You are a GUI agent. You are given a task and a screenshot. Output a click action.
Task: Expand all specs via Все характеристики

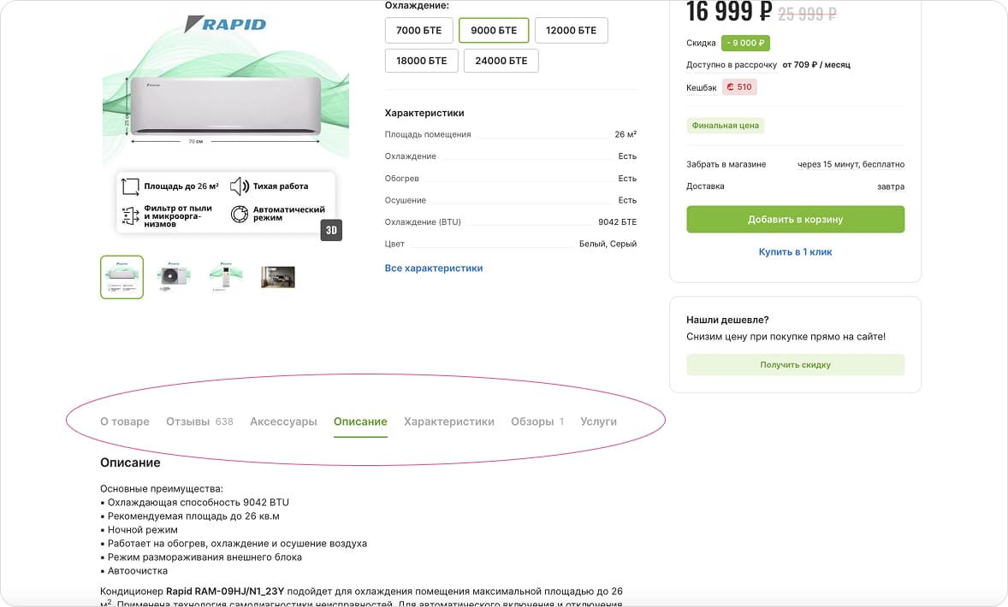[434, 268]
